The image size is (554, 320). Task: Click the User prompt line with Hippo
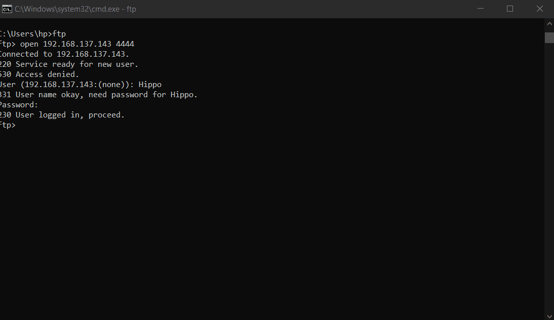(81, 85)
